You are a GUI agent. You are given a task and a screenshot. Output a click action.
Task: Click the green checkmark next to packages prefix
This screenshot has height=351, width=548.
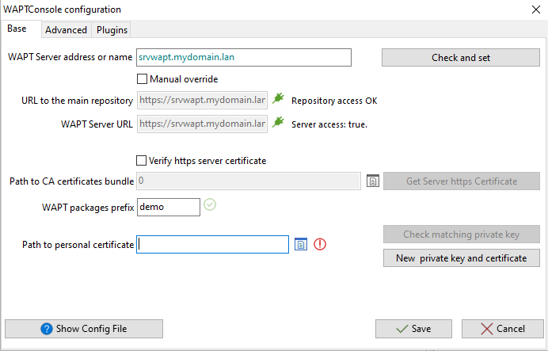(210, 204)
